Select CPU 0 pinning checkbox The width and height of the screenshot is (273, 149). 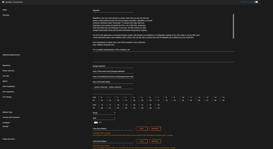click(99, 97)
